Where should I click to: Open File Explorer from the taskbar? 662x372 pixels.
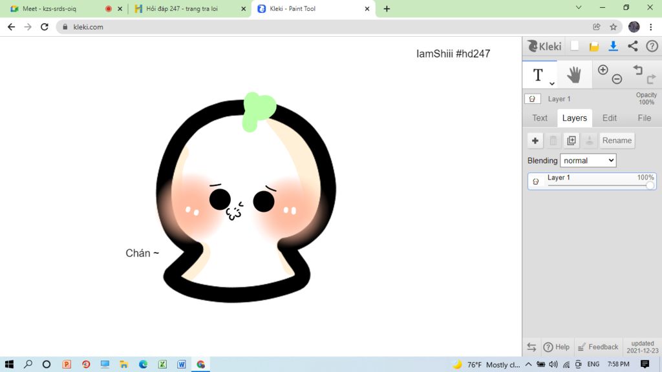click(x=123, y=364)
